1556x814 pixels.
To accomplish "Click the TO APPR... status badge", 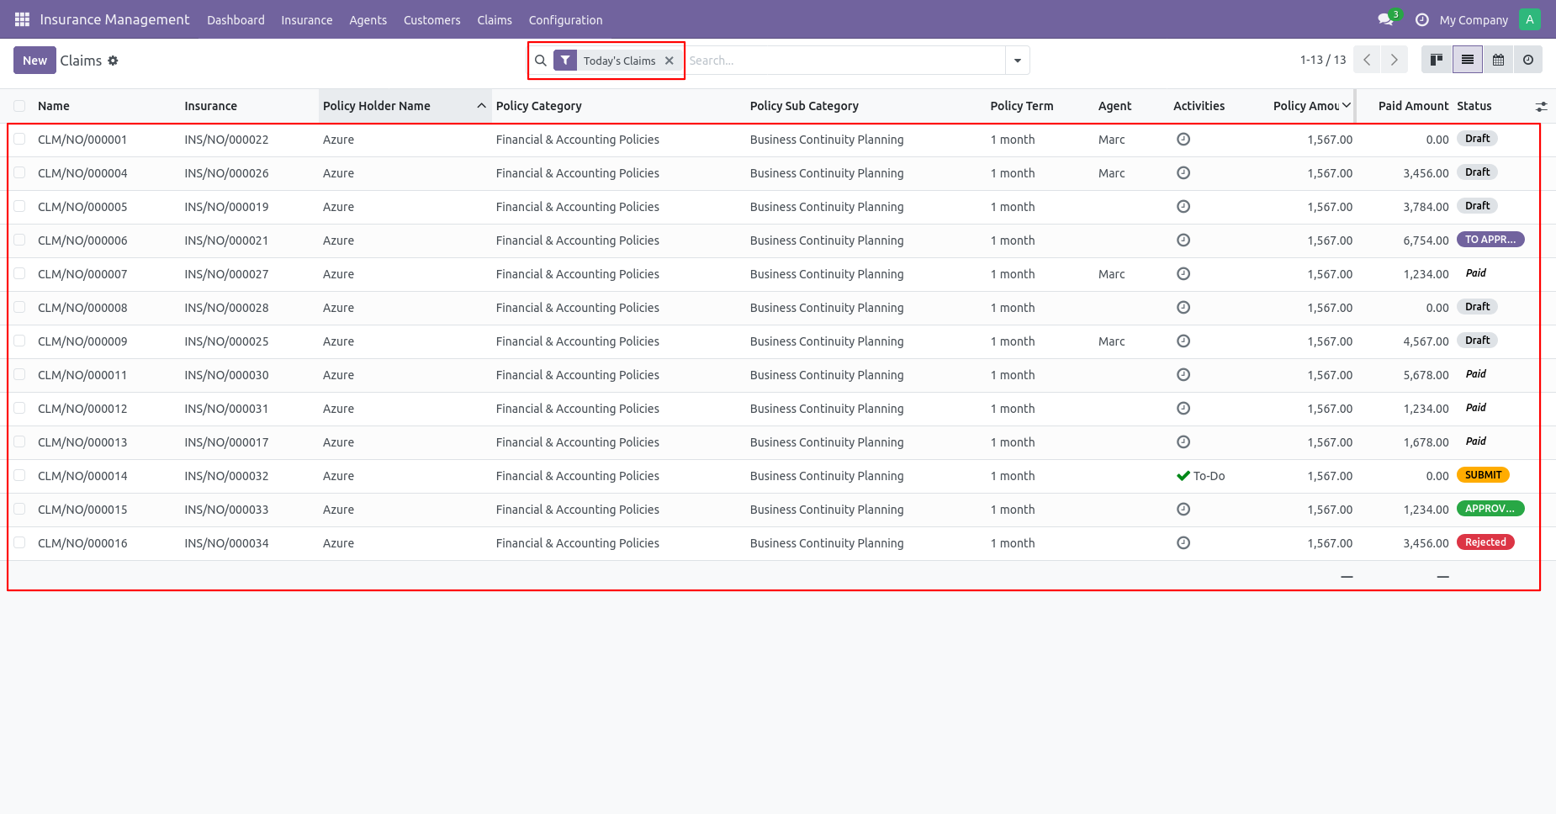I will point(1490,240).
